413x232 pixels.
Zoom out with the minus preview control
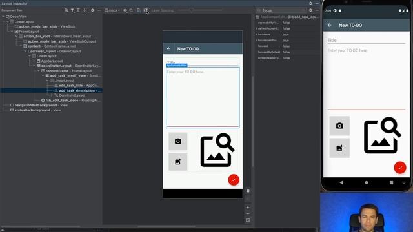(248, 213)
